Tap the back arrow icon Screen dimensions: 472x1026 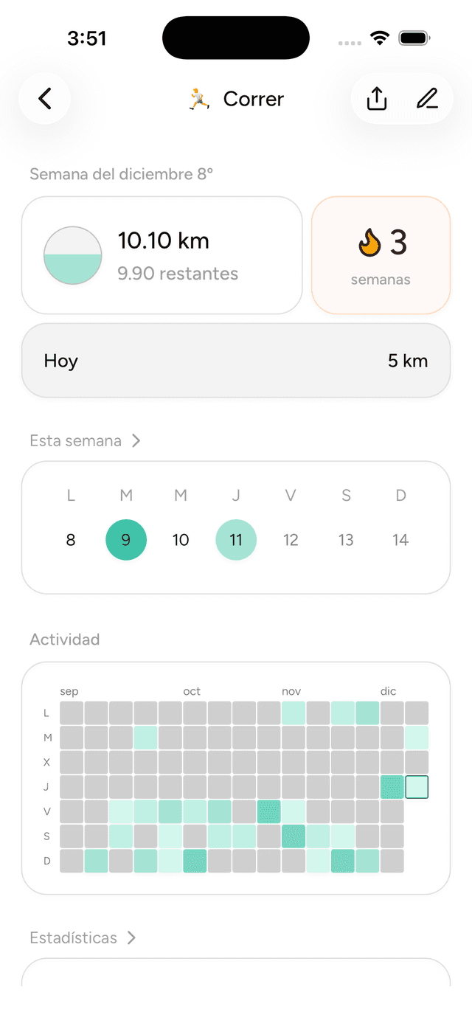point(44,98)
